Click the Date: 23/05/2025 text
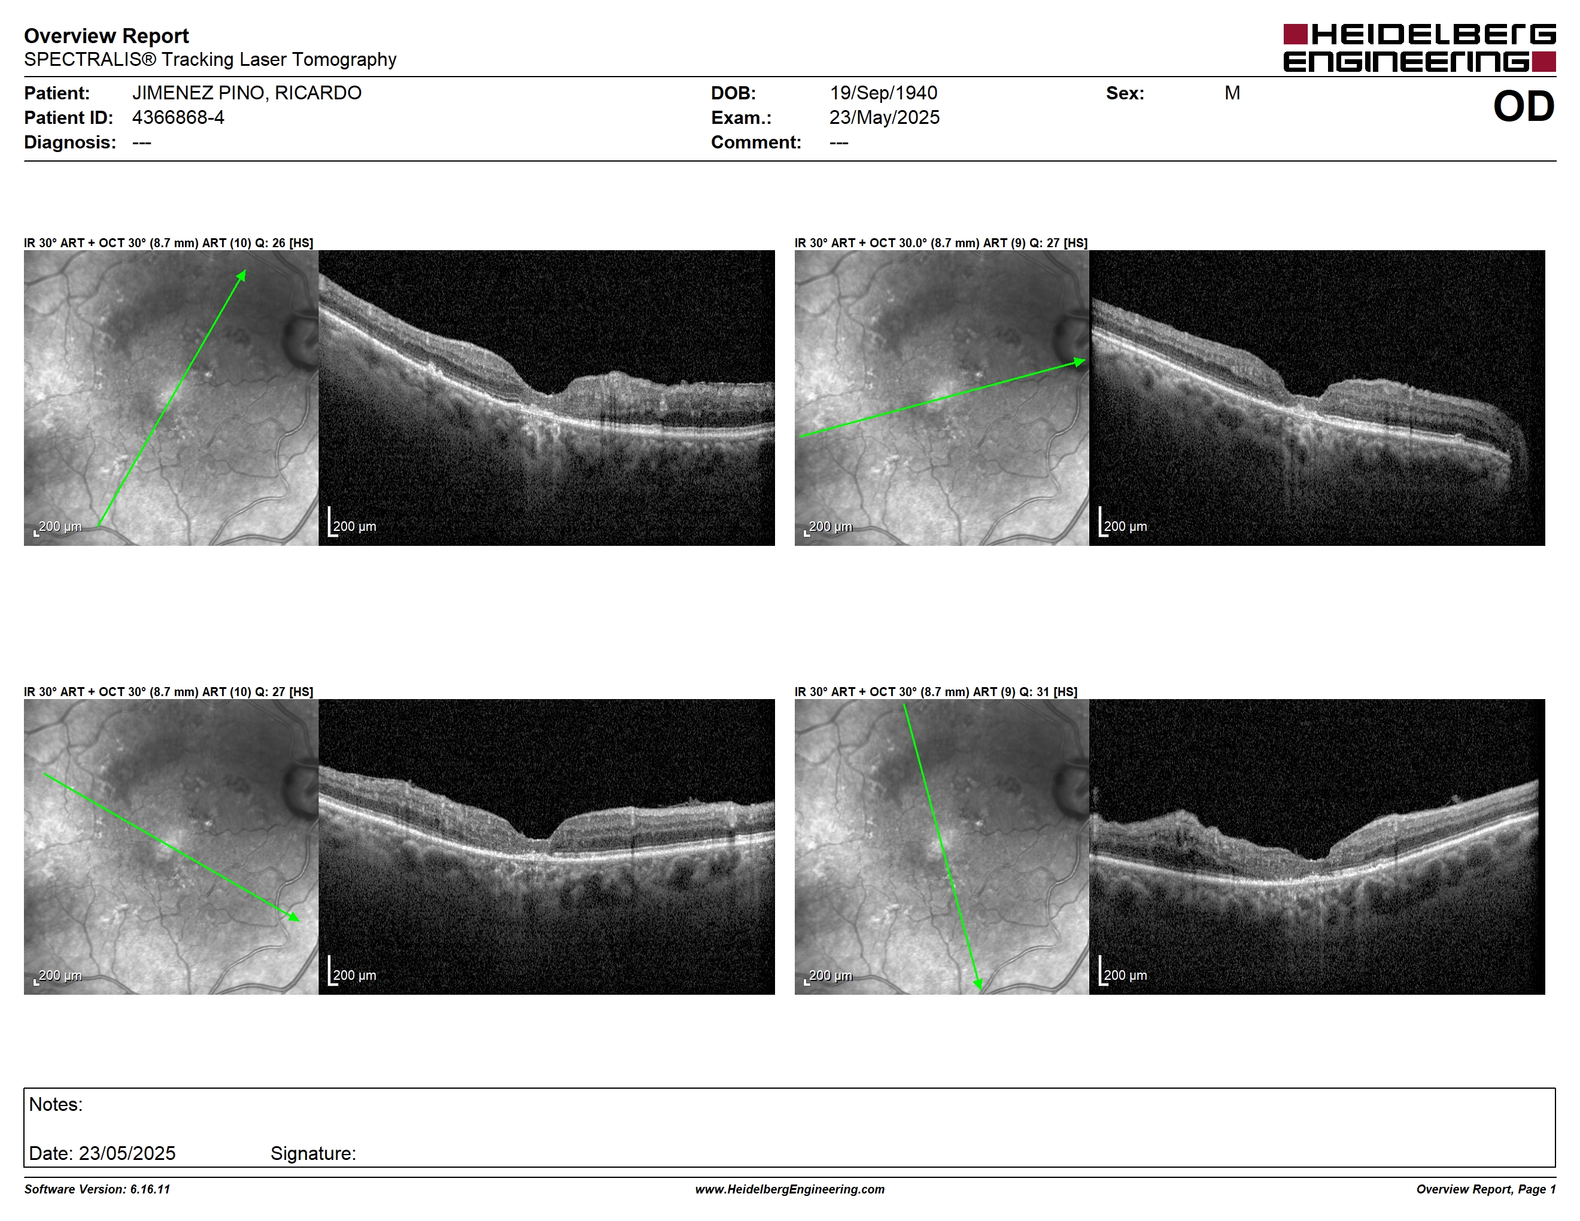Viewport: 1580px width, 1221px height. (102, 1153)
